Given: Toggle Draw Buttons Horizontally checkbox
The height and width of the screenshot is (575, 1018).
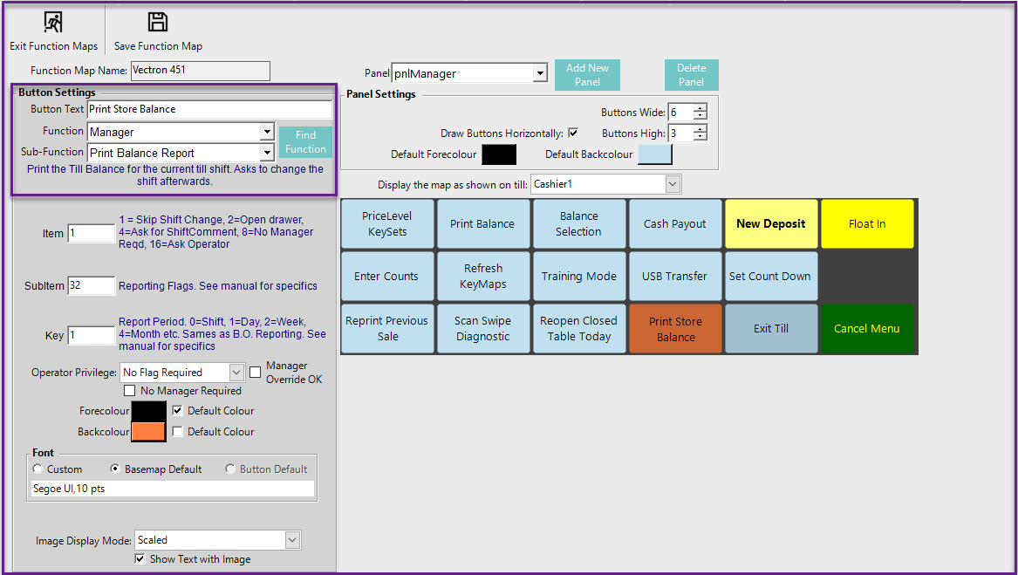Looking at the screenshot, I should click(x=573, y=133).
